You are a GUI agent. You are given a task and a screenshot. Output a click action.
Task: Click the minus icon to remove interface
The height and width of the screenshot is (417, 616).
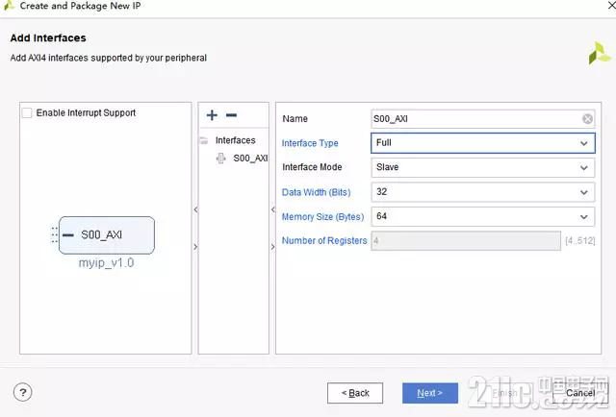231,115
